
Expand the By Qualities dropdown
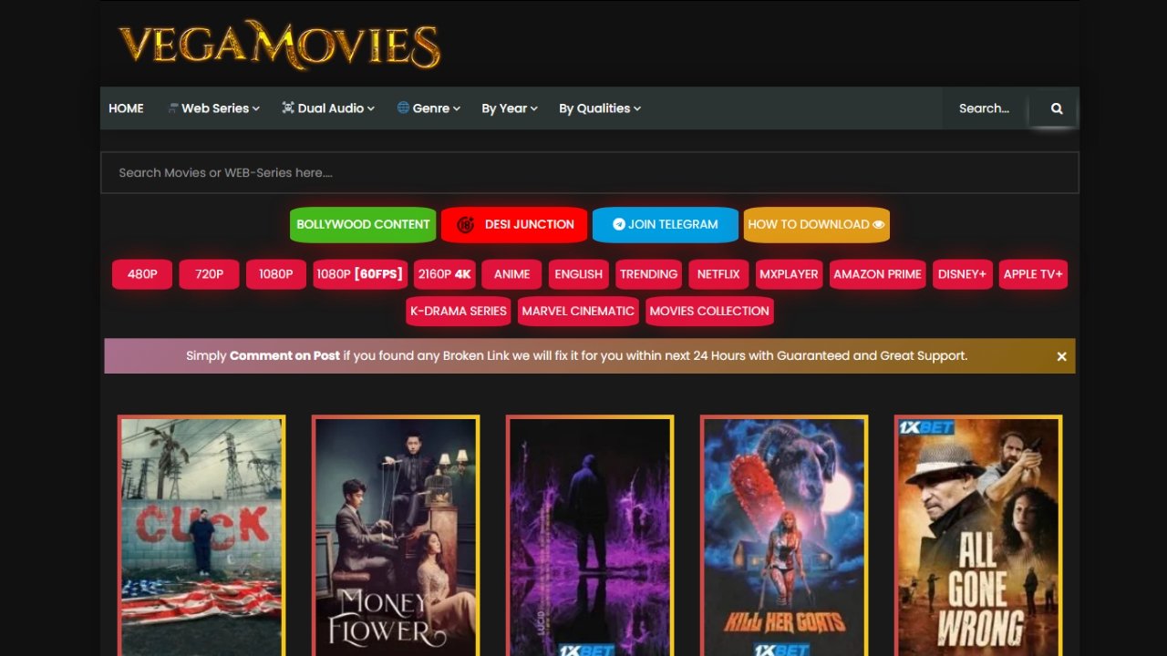[x=599, y=108]
